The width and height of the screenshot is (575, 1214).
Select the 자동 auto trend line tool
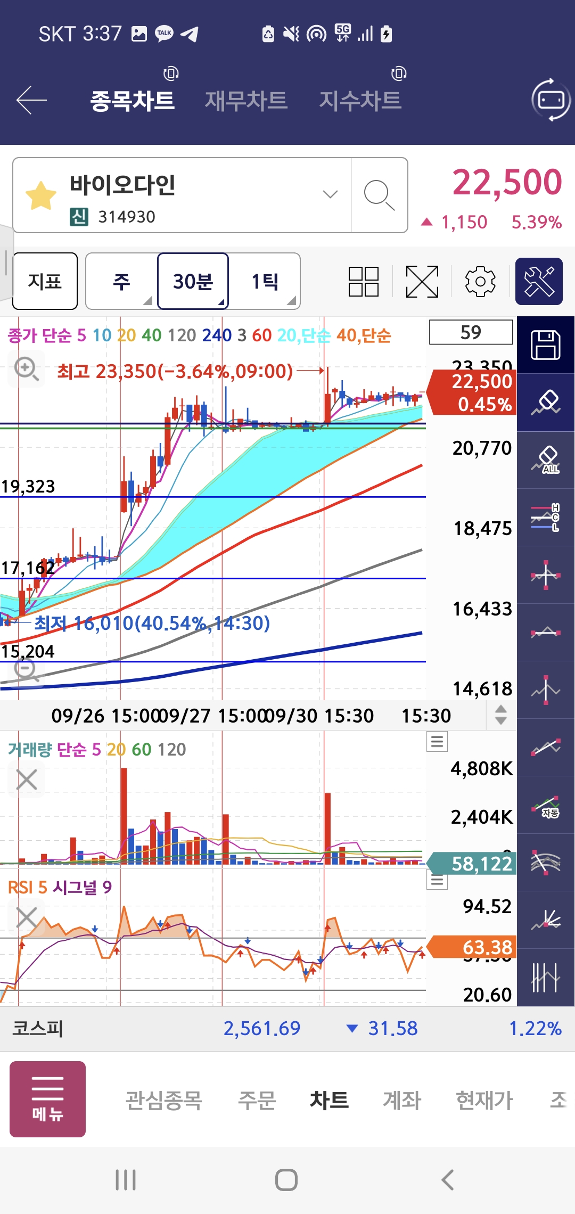pyautogui.click(x=546, y=805)
